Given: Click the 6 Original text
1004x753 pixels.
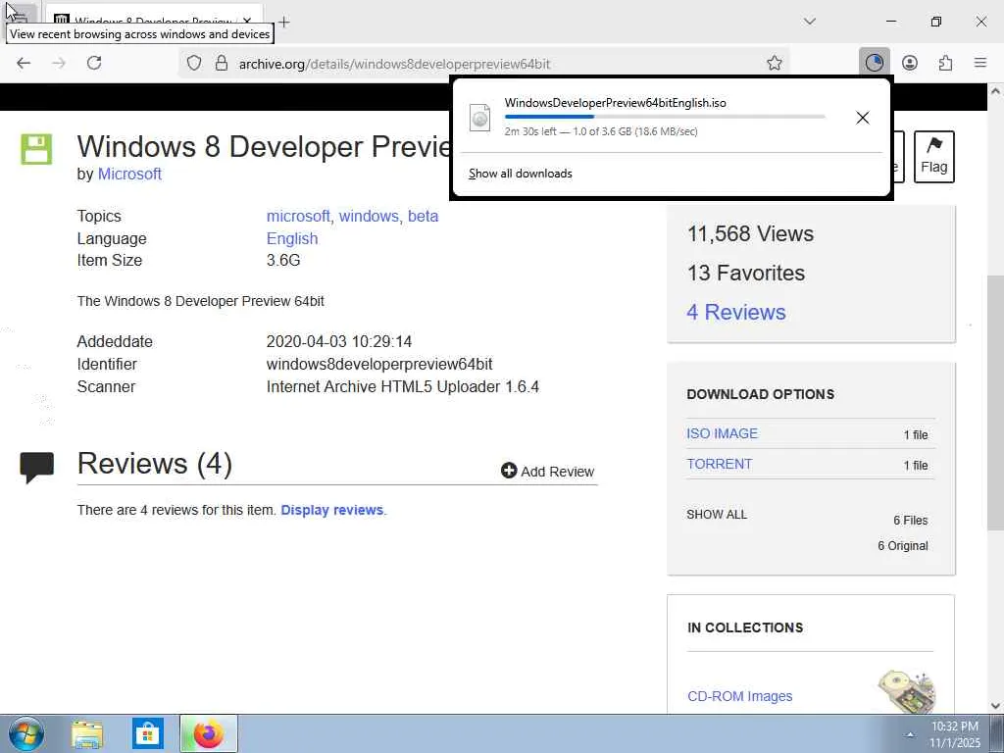Looking at the screenshot, I should point(903,546).
